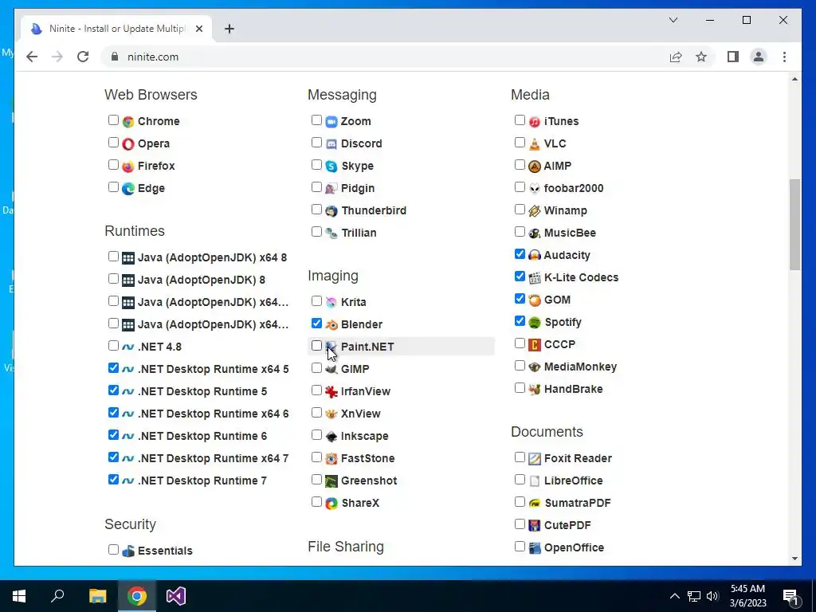The height and width of the screenshot is (612, 816).
Task: Check the HandBrake checkbox
Action: [520, 388]
